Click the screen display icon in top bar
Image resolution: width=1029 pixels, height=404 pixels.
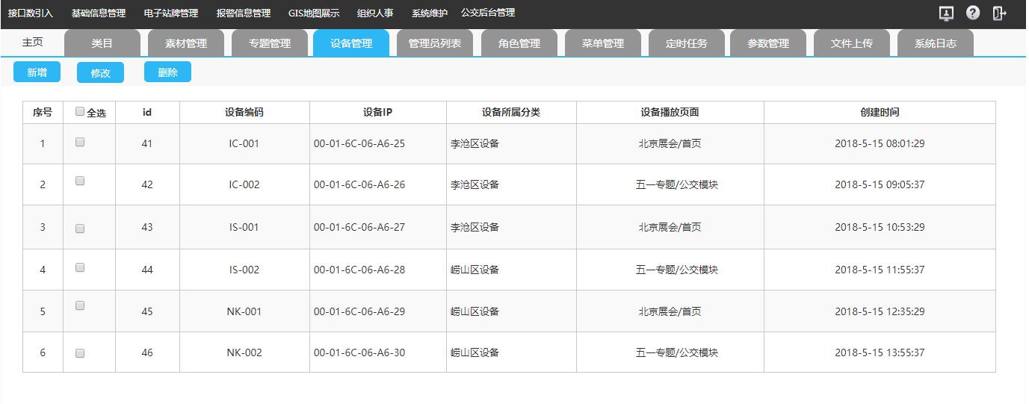pos(946,13)
